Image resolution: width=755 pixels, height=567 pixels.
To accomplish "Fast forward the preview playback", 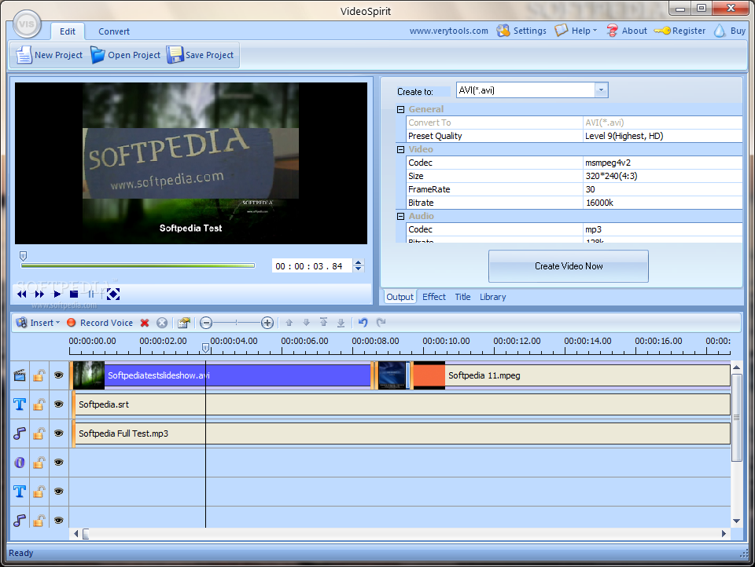I will coord(39,294).
